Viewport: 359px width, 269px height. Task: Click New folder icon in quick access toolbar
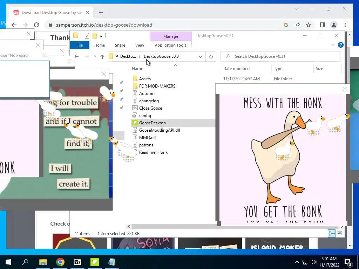[x=95, y=36]
